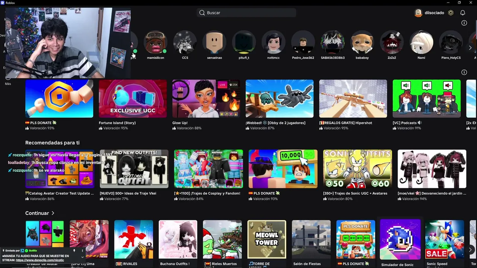Open the Buchona Outfits tile
The width and height of the screenshot is (477, 268).
(x=178, y=240)
